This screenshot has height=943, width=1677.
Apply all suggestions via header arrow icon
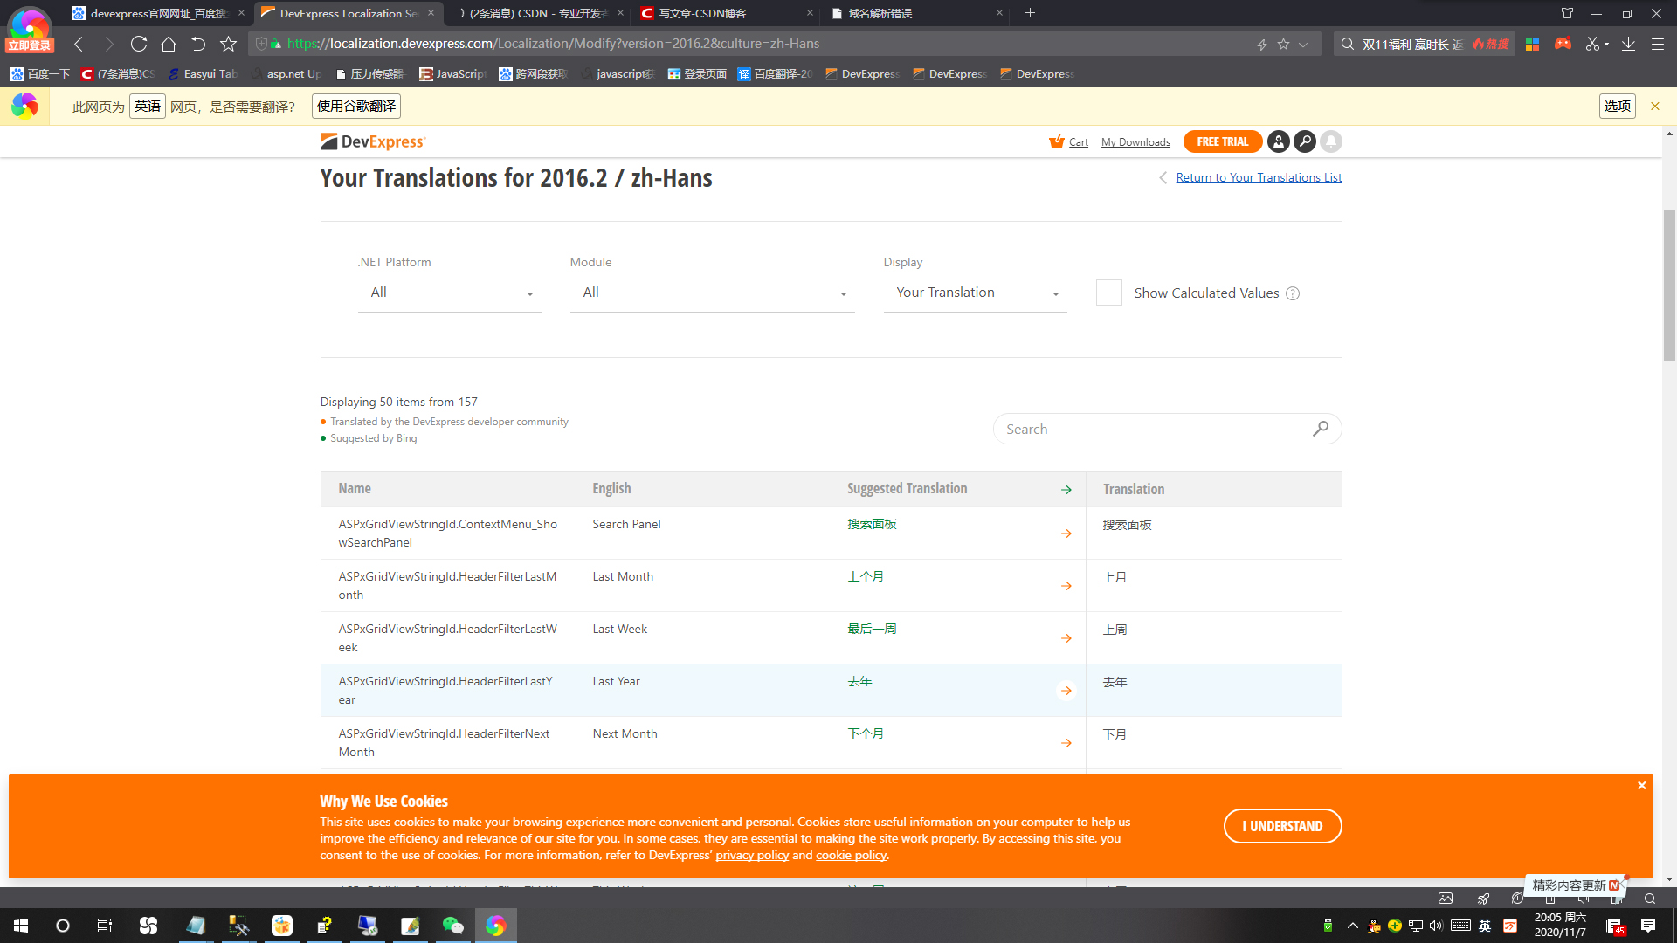point(1066,490)
